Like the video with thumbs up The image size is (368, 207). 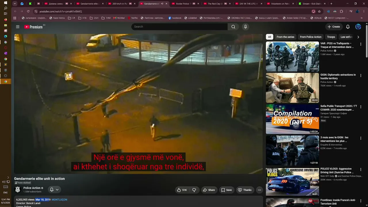[x=182, y=190]
